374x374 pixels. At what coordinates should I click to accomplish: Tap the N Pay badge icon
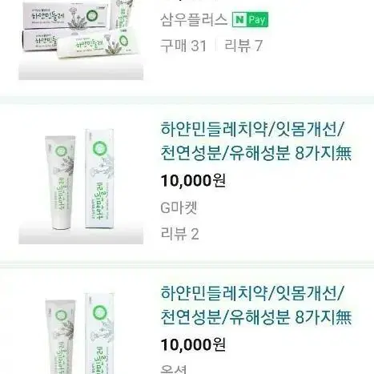(250, 20)
